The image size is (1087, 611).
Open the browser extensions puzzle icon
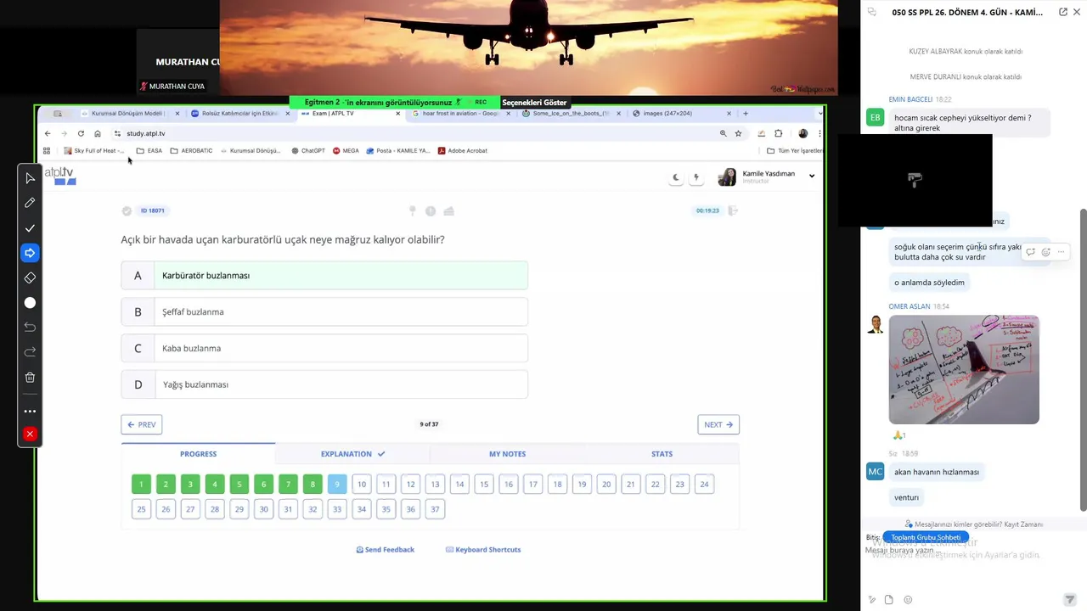(x=779, y=133)
